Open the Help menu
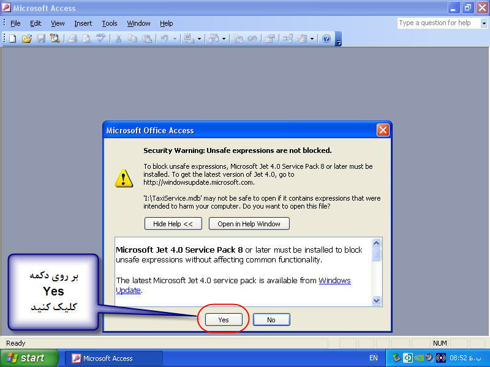The width and height of the screenshot is (490, 367). click(x=166, y=23)
